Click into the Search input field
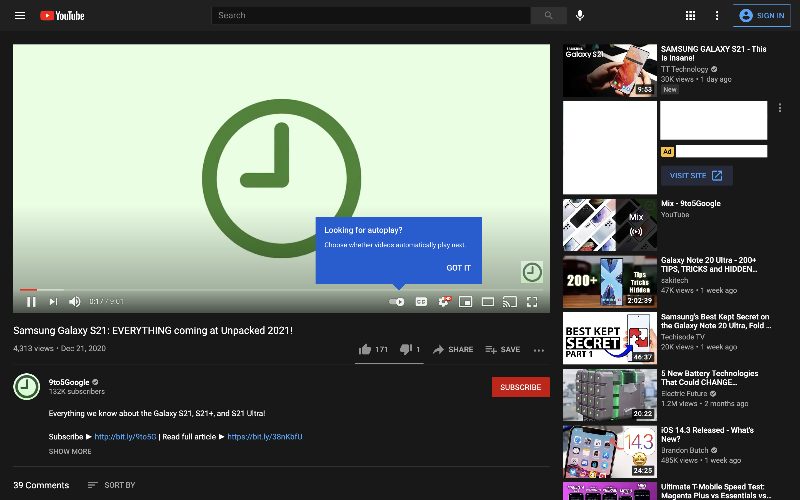This screenshot has height=500, width=800. click(370, 16)
